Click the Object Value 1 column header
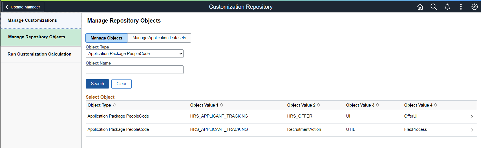This screenshot has height=148, width=481. [204, 105]
